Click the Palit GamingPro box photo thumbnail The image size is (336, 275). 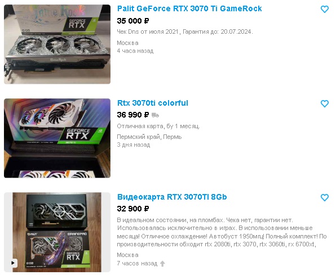pos(57,232)
